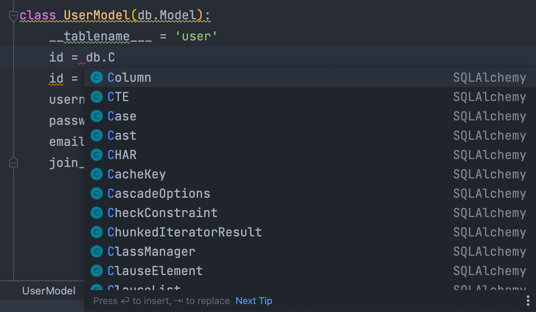536x312 pixels.
Task: Click the class icon beside Case
Action: point(97,116)
